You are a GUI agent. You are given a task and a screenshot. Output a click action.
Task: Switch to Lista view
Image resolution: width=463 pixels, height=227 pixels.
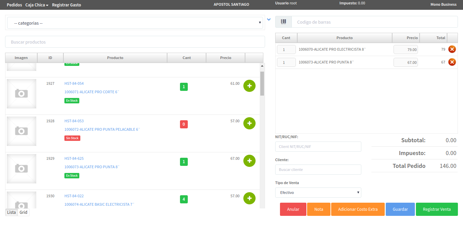pos(12,212)
